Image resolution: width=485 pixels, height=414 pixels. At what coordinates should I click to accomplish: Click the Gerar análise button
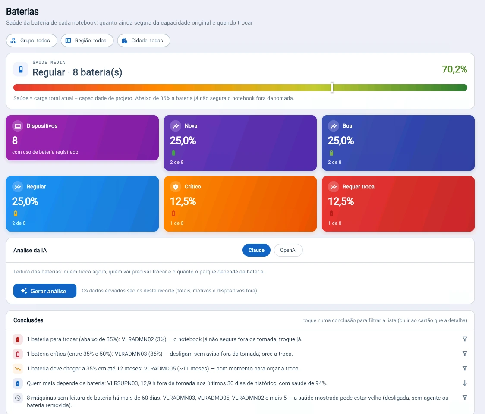click(x=45, y=291)
